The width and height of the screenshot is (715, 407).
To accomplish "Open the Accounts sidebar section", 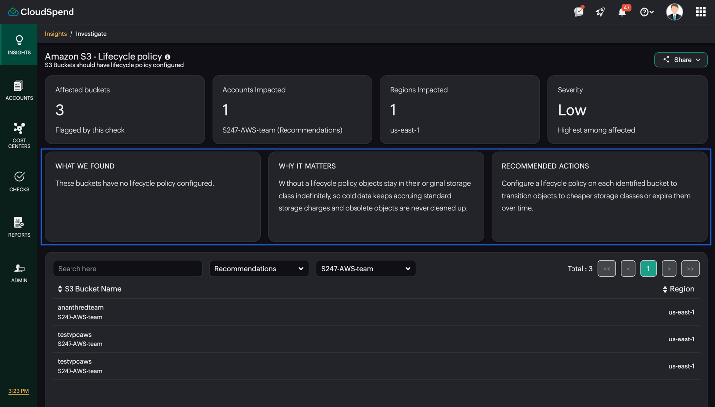I will (19, 90).
